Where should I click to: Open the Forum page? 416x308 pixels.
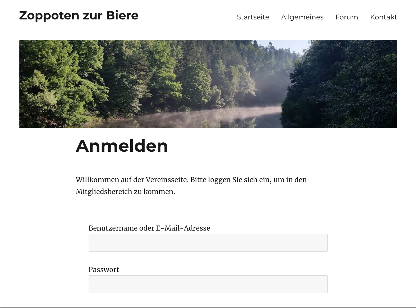347,17
